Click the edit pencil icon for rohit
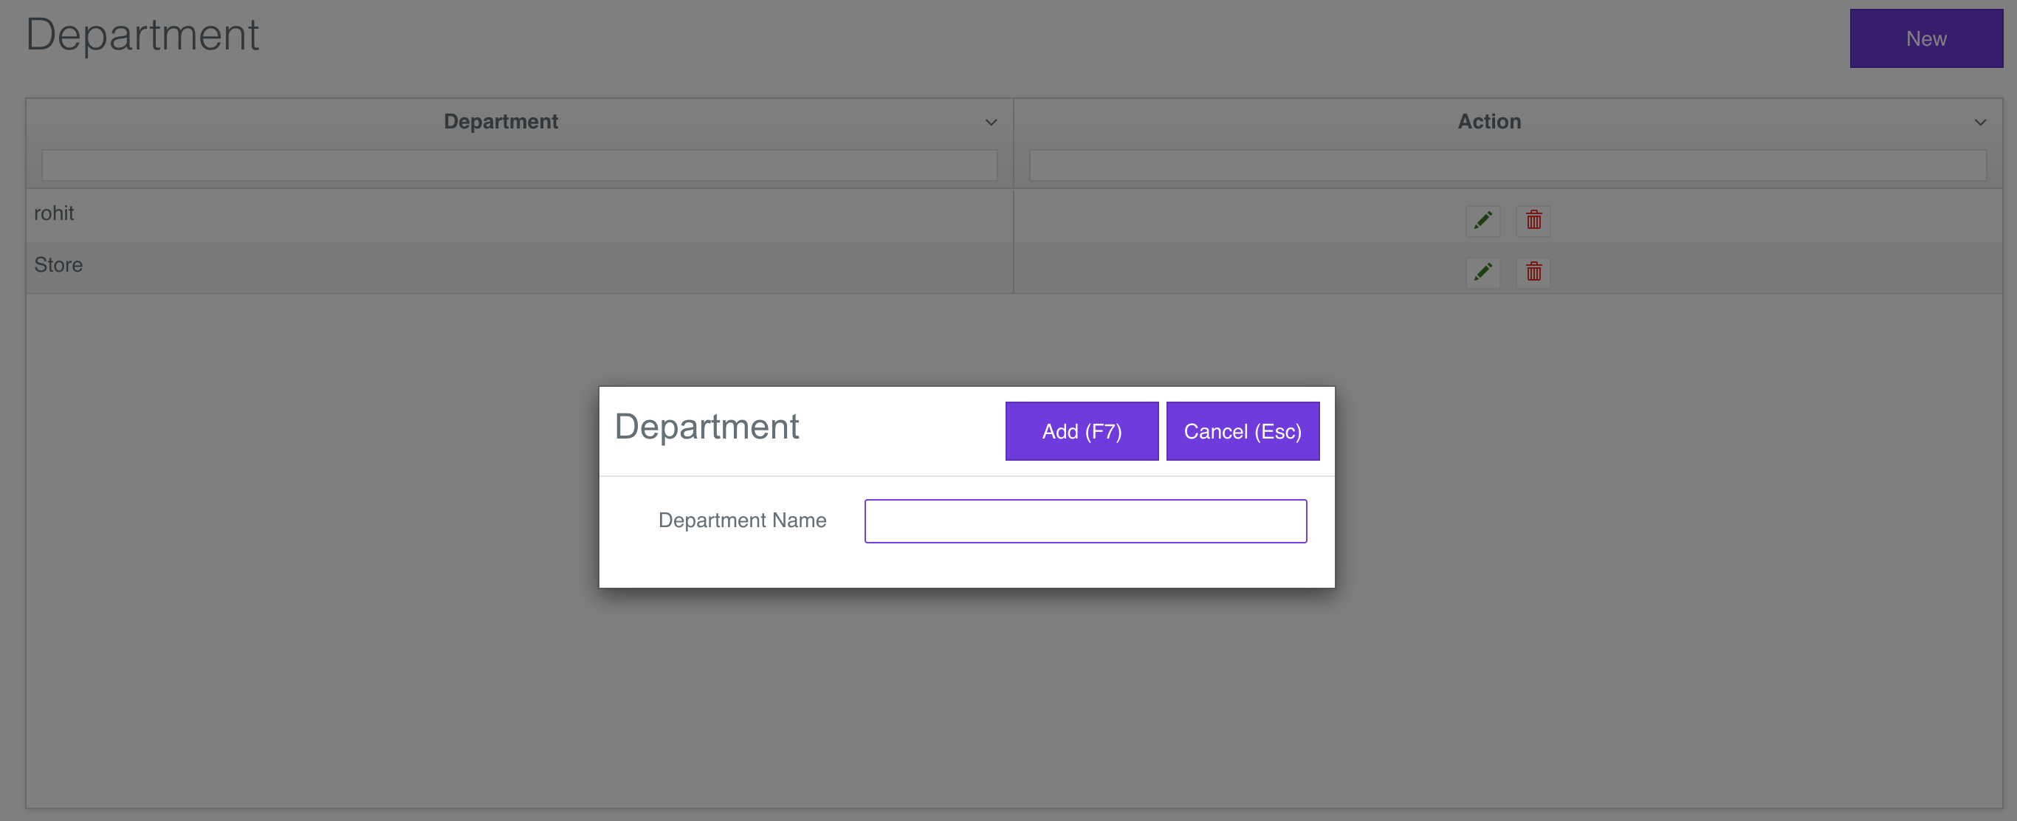The height and width of the screenshot is (821, 2017). 1482,221
